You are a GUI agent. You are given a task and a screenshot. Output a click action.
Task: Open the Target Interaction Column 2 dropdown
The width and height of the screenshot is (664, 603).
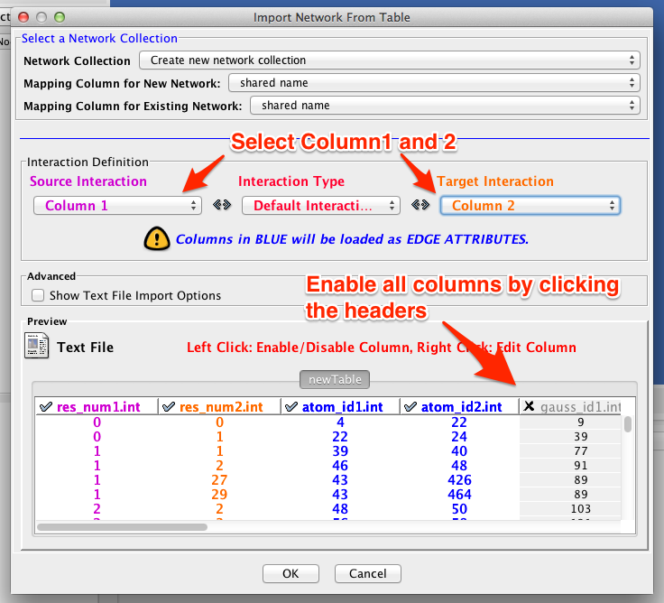pos(530,206)
